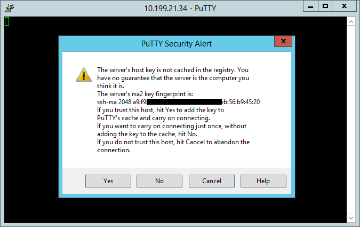Open Help for the security alert
Viewport: 360px width, 227px height.
click(263, 181)
